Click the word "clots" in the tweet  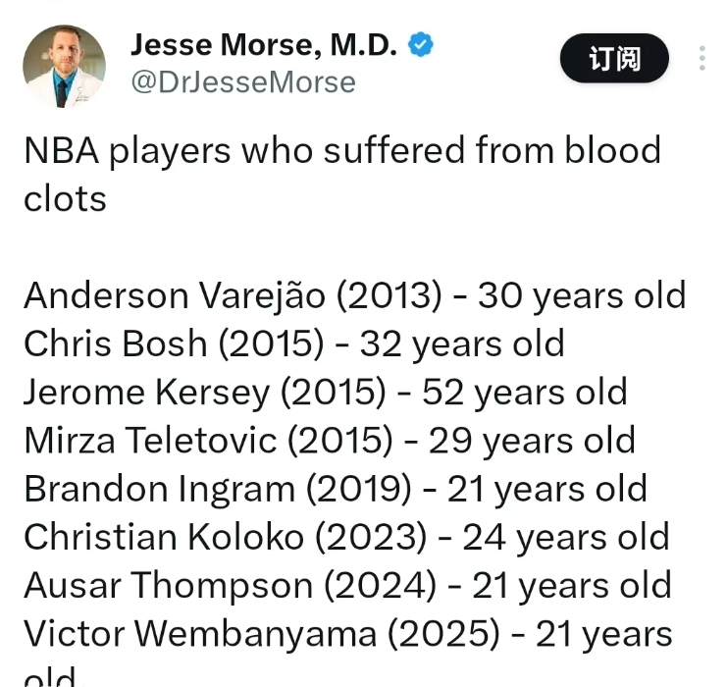point(65,199)
